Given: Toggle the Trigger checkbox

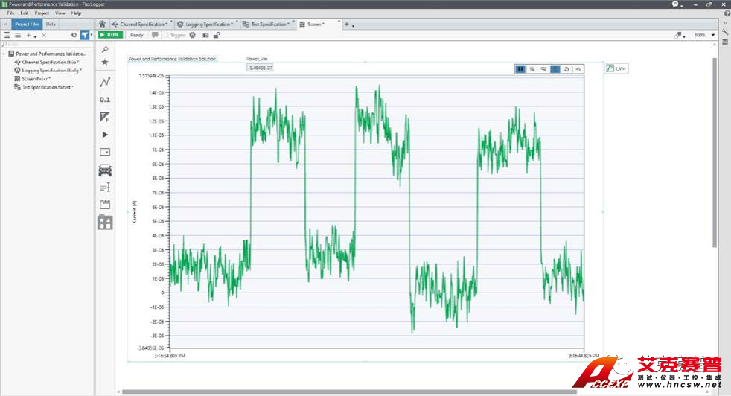Looking at the screenshot, I should (165, 35).
